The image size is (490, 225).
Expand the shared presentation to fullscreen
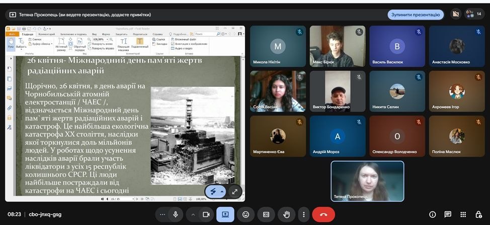coord(234,191)
